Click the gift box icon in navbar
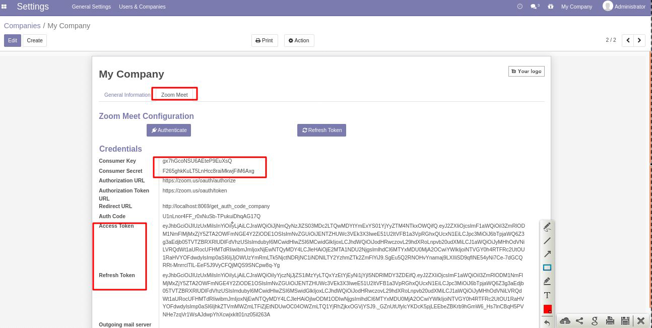This screenshot has width=652, height=328. (x=551, y=7)
